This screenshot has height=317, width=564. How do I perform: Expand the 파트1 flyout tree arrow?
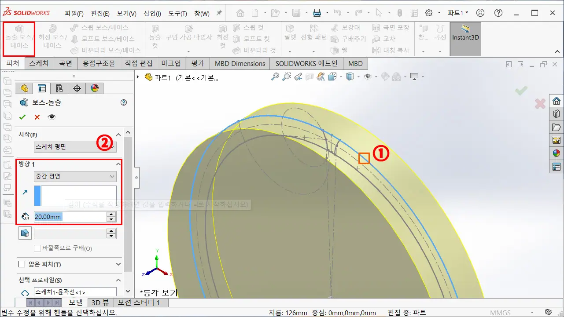coord(138,77)
